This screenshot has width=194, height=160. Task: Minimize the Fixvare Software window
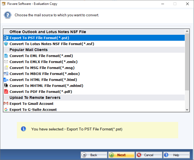163,4
